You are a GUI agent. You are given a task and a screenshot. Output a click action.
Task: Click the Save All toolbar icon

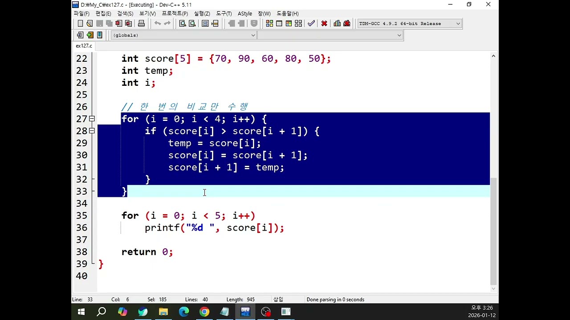tap(109, 24)
